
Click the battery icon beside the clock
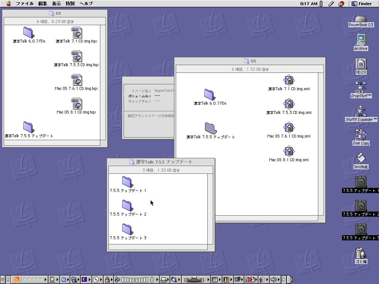point(321,3)
